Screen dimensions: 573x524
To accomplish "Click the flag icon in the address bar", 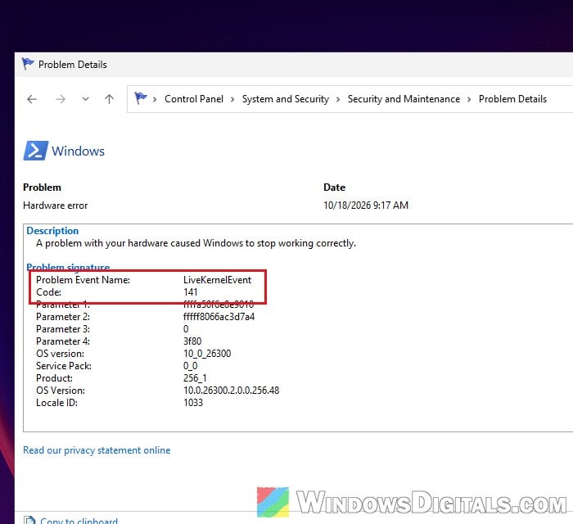I will pos(140,98).
